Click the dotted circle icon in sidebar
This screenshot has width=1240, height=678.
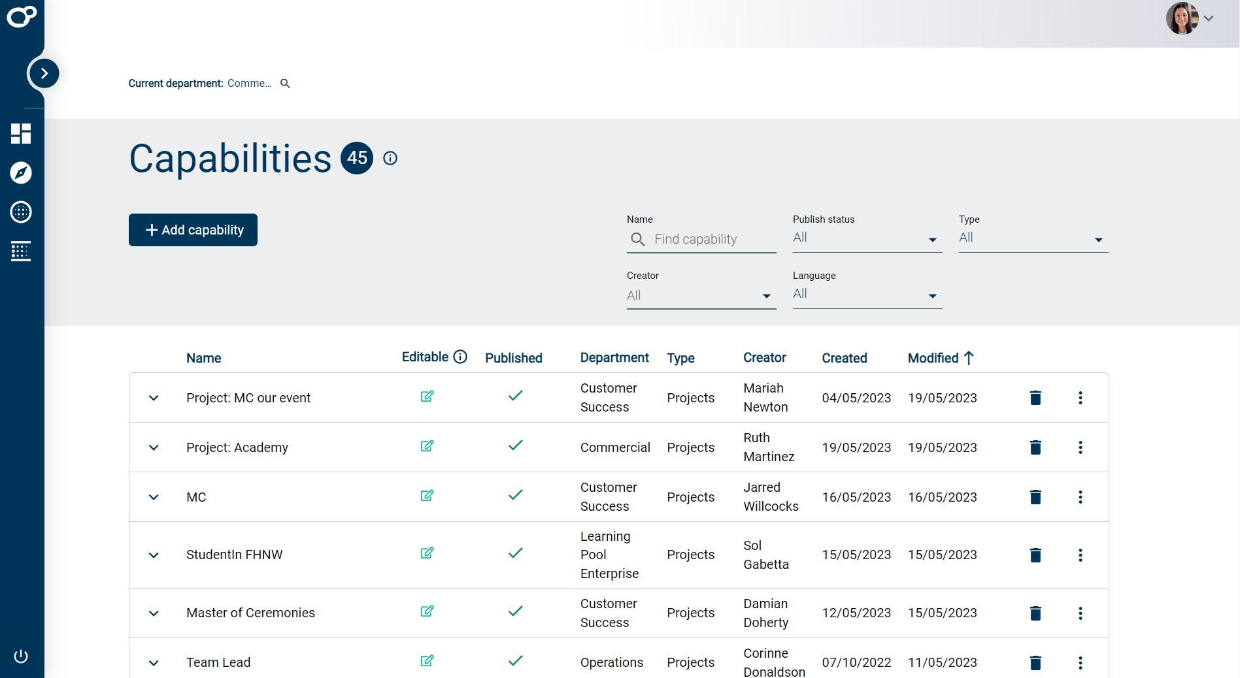pyautogui.click(x=21, y=212)
